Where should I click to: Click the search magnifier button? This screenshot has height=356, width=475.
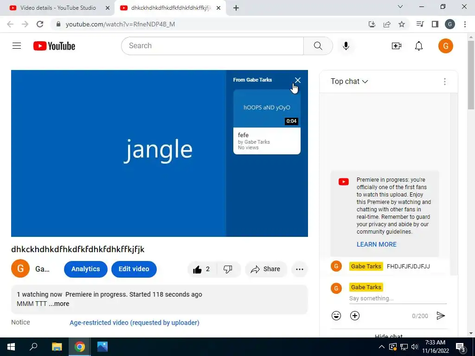[318, 46]
